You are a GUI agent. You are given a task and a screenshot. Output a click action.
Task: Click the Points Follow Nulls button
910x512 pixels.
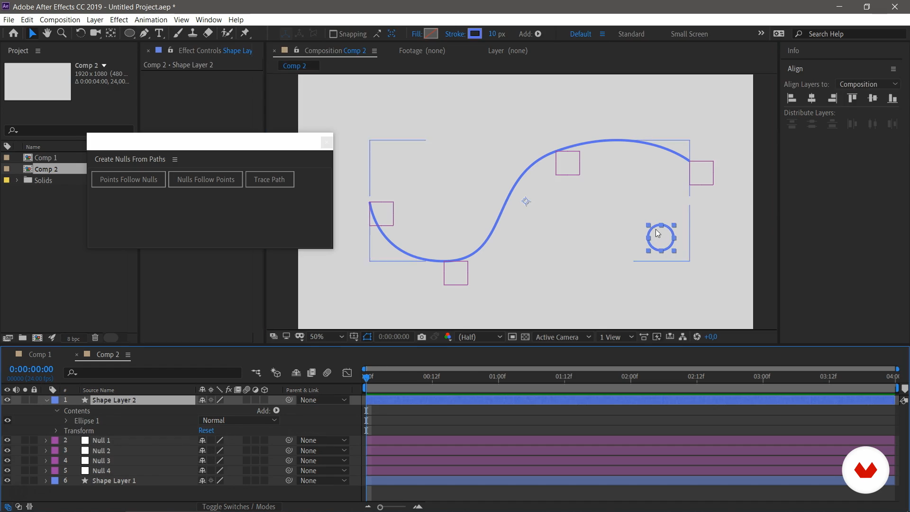tap(128, 180)
